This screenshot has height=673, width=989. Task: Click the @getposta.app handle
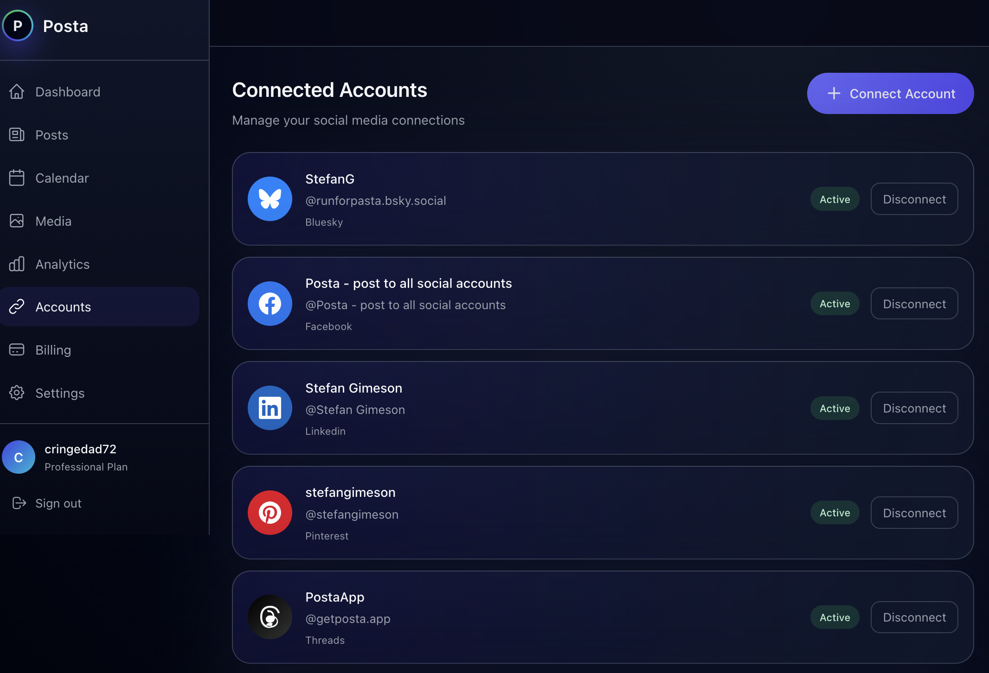click(348, 619)
